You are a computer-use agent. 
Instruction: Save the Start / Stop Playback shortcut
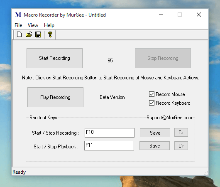[x=154, y=146]
